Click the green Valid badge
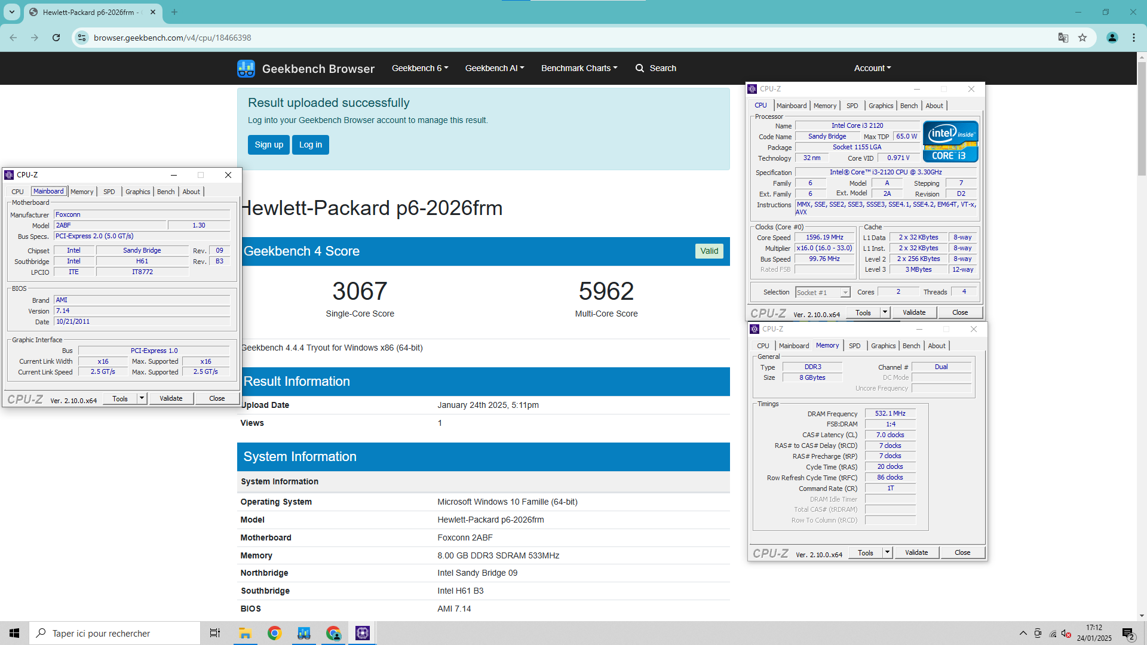 click(x=709, y=251)
